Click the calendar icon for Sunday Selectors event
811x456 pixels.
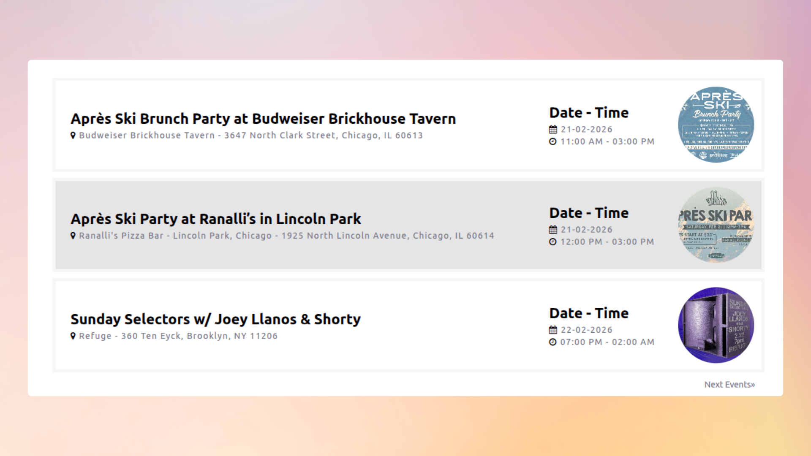coord(552,330)
